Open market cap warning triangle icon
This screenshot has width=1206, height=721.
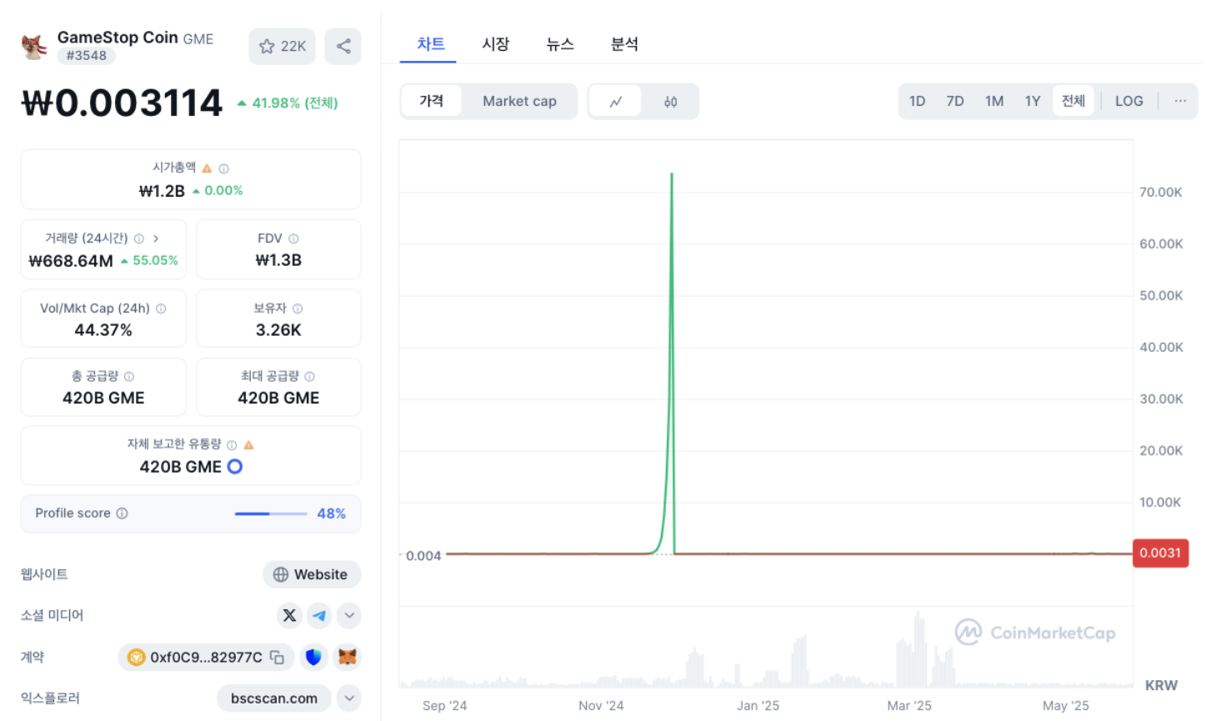[207, 168]
